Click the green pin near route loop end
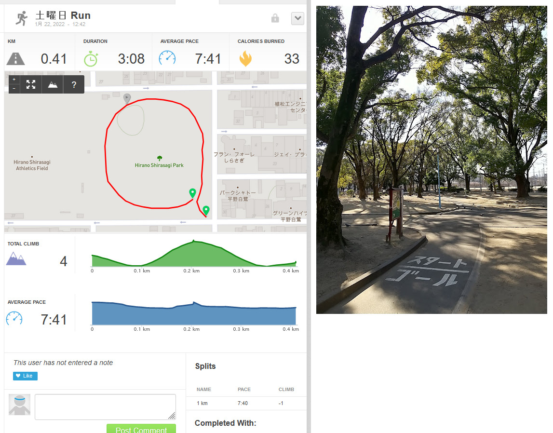The width and height of the screenshot is (553, 433). click(192, 193)
